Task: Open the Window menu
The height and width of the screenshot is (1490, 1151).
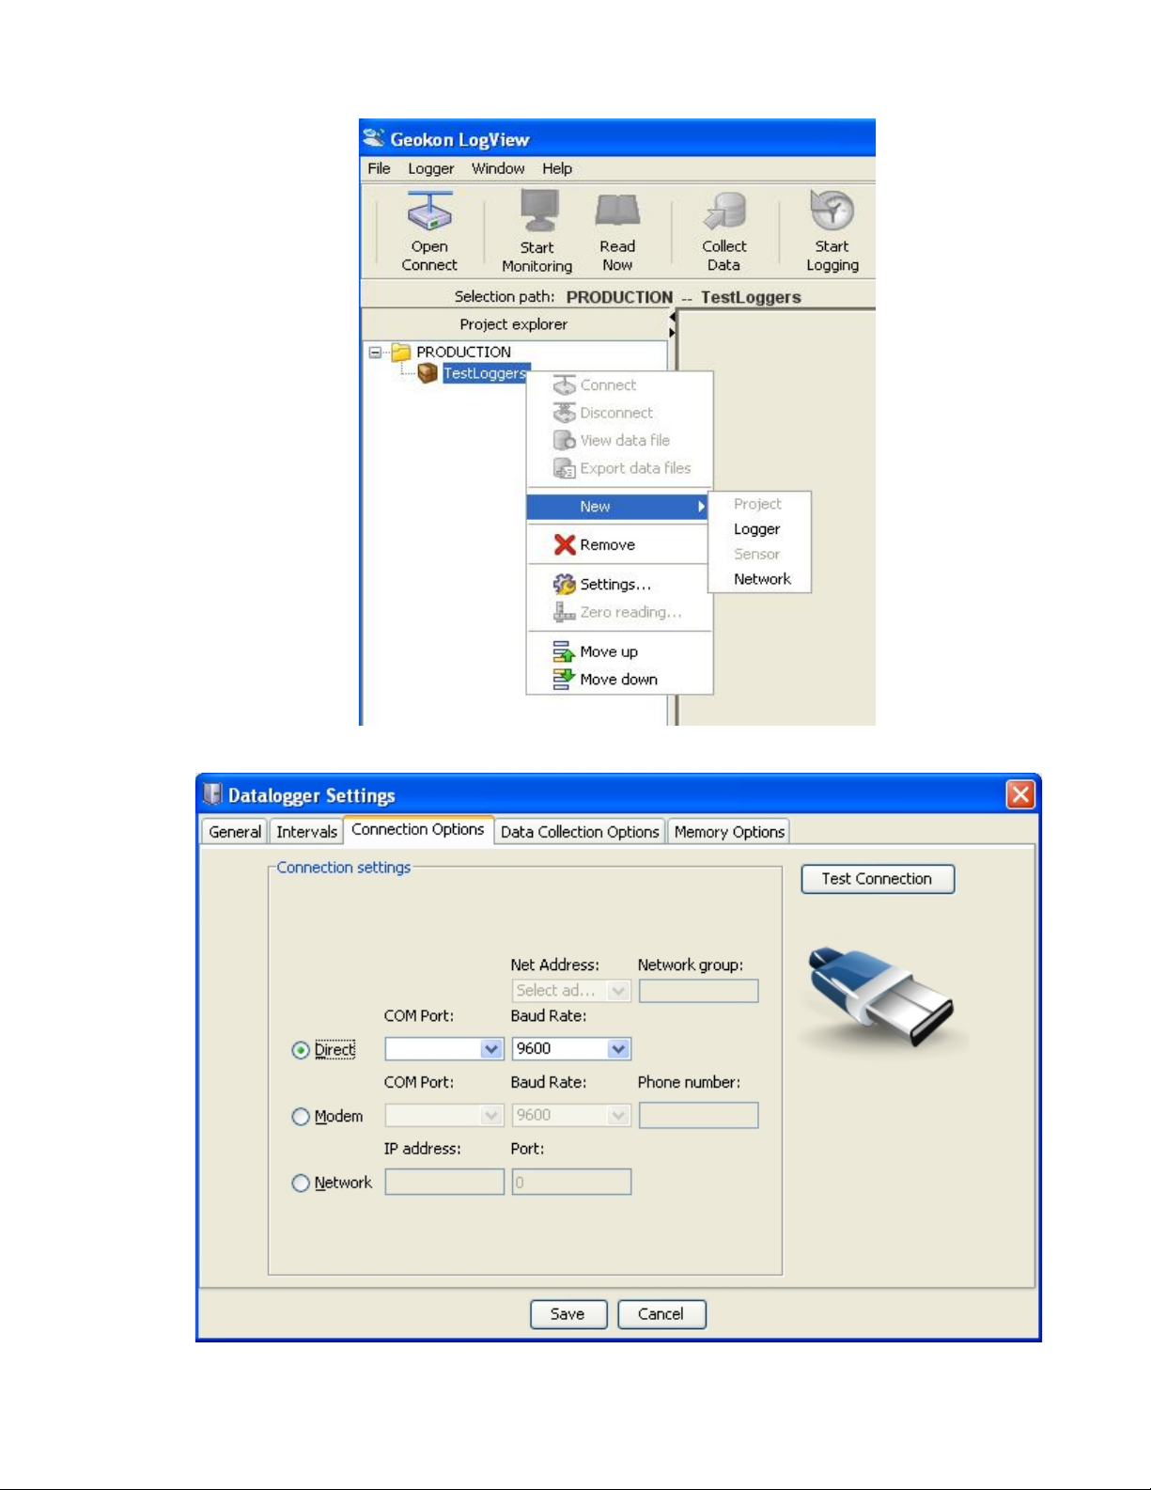Action: [498, 168]
